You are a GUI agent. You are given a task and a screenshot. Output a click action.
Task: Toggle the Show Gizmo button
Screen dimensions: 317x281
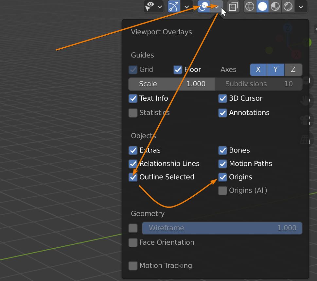(174, 7)
